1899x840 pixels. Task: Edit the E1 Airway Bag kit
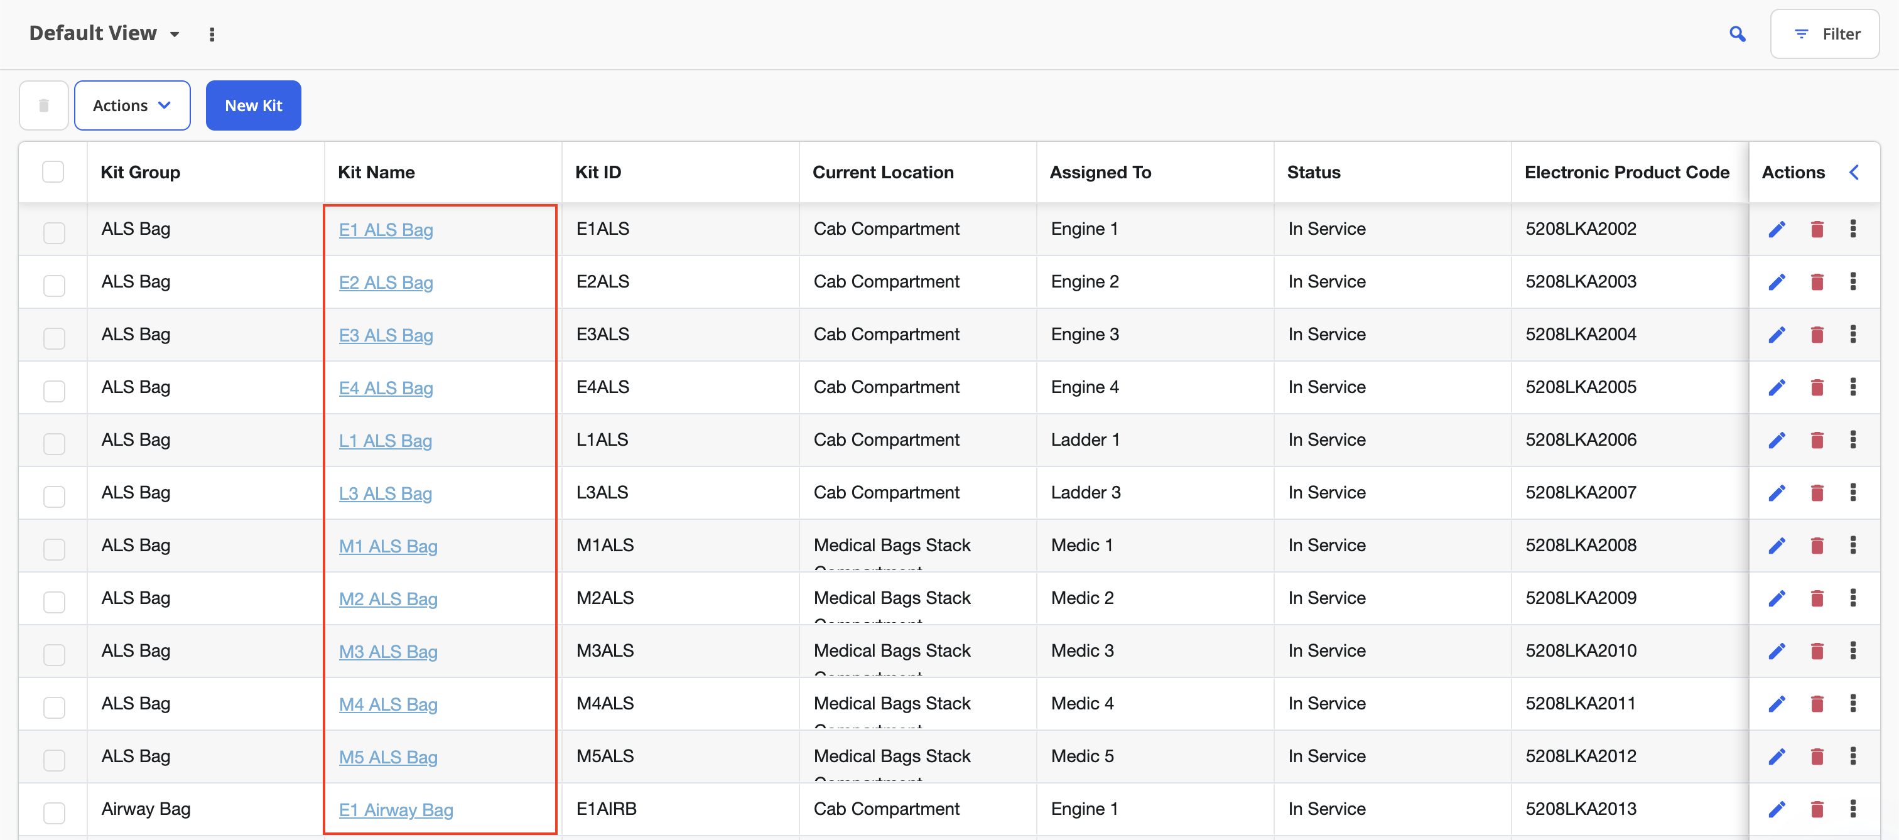click(1777, 809)
